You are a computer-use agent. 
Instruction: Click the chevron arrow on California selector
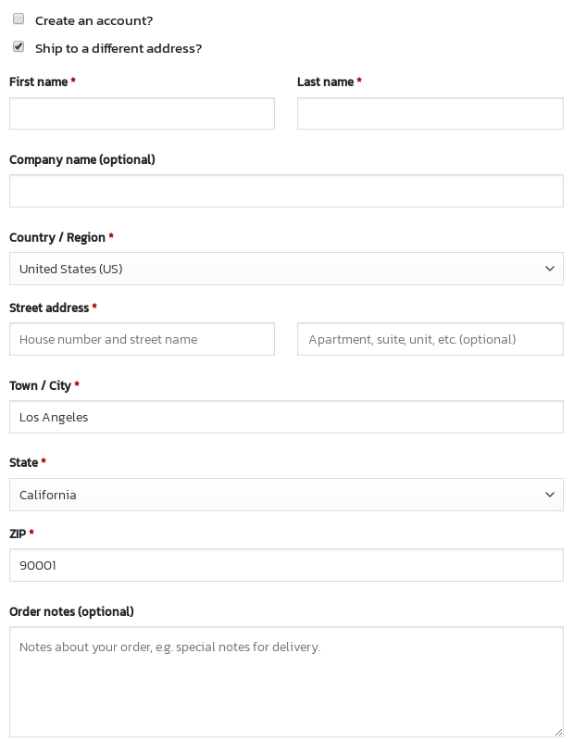550,495
